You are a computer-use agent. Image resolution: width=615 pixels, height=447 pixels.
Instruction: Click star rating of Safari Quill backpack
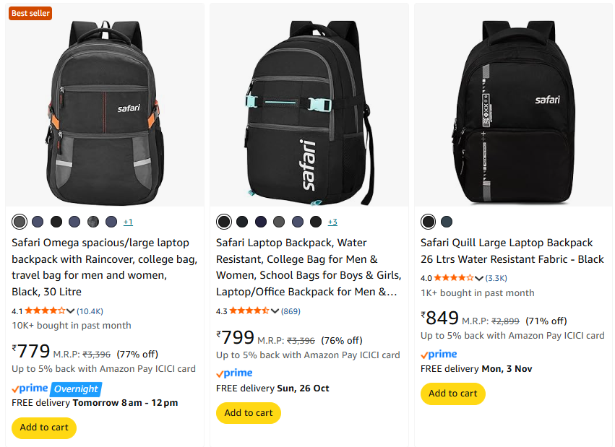pyautogui.click(x=453, y=278)
